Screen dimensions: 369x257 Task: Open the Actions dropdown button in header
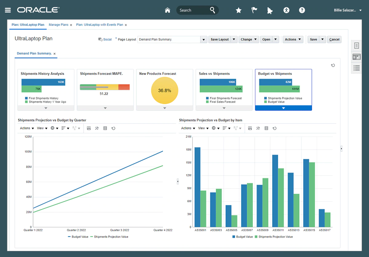pos(292,39)
